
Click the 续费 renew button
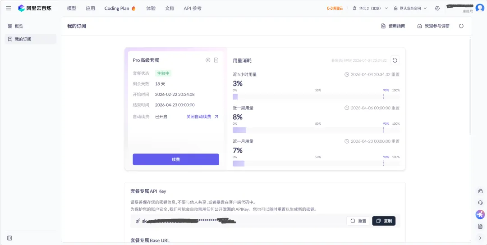click(176, 159)
